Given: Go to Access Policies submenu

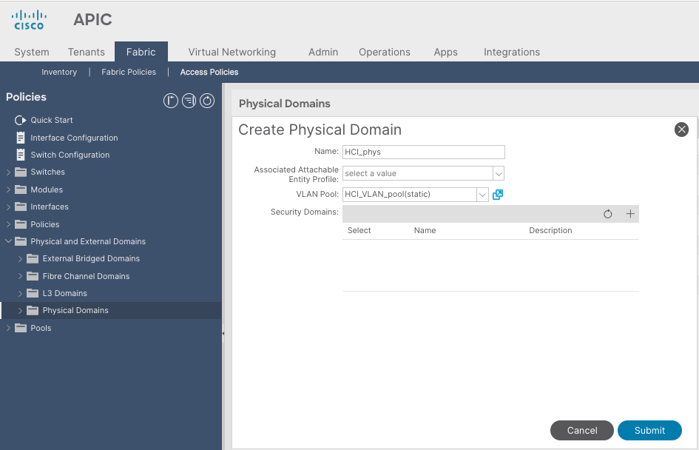Looking at the screenshot, I should point(209,72).
